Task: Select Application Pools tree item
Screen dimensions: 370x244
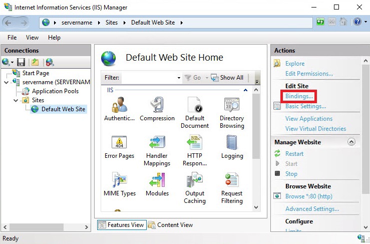Action: tap(55, 91)
